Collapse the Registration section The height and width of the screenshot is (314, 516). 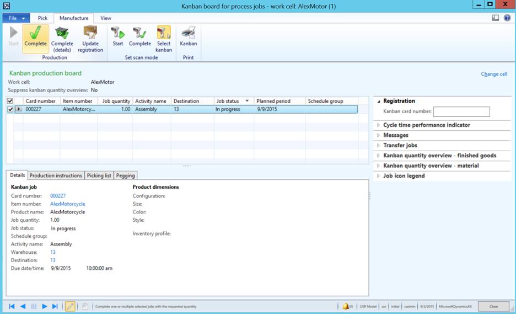(378, 102)
